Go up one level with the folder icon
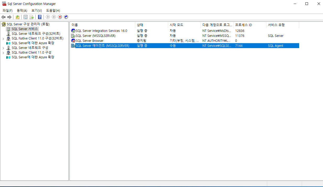This screenshot has height=187, width=323. pos(17,17)
